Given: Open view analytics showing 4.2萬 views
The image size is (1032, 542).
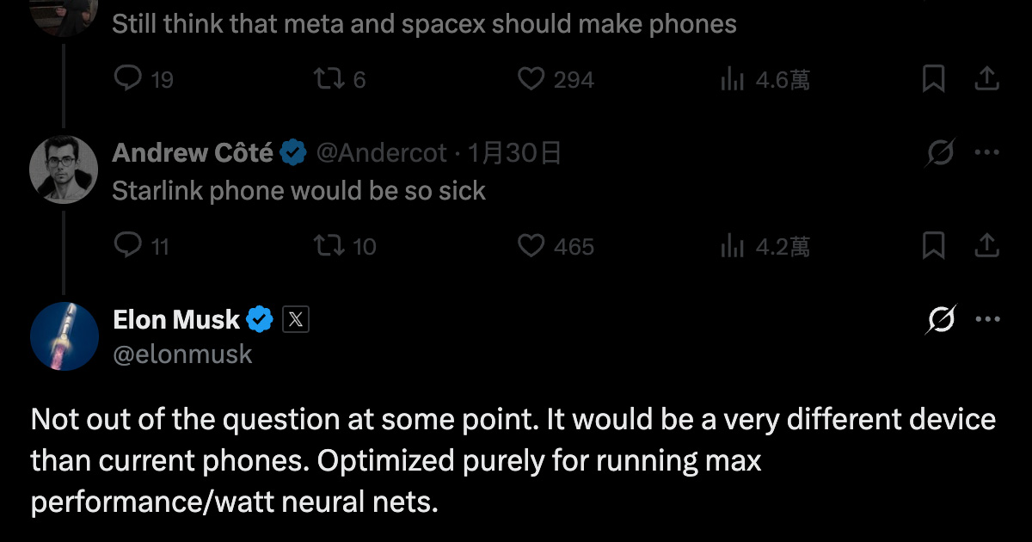Looking at the screenshot, I should (x=733, y=246).
